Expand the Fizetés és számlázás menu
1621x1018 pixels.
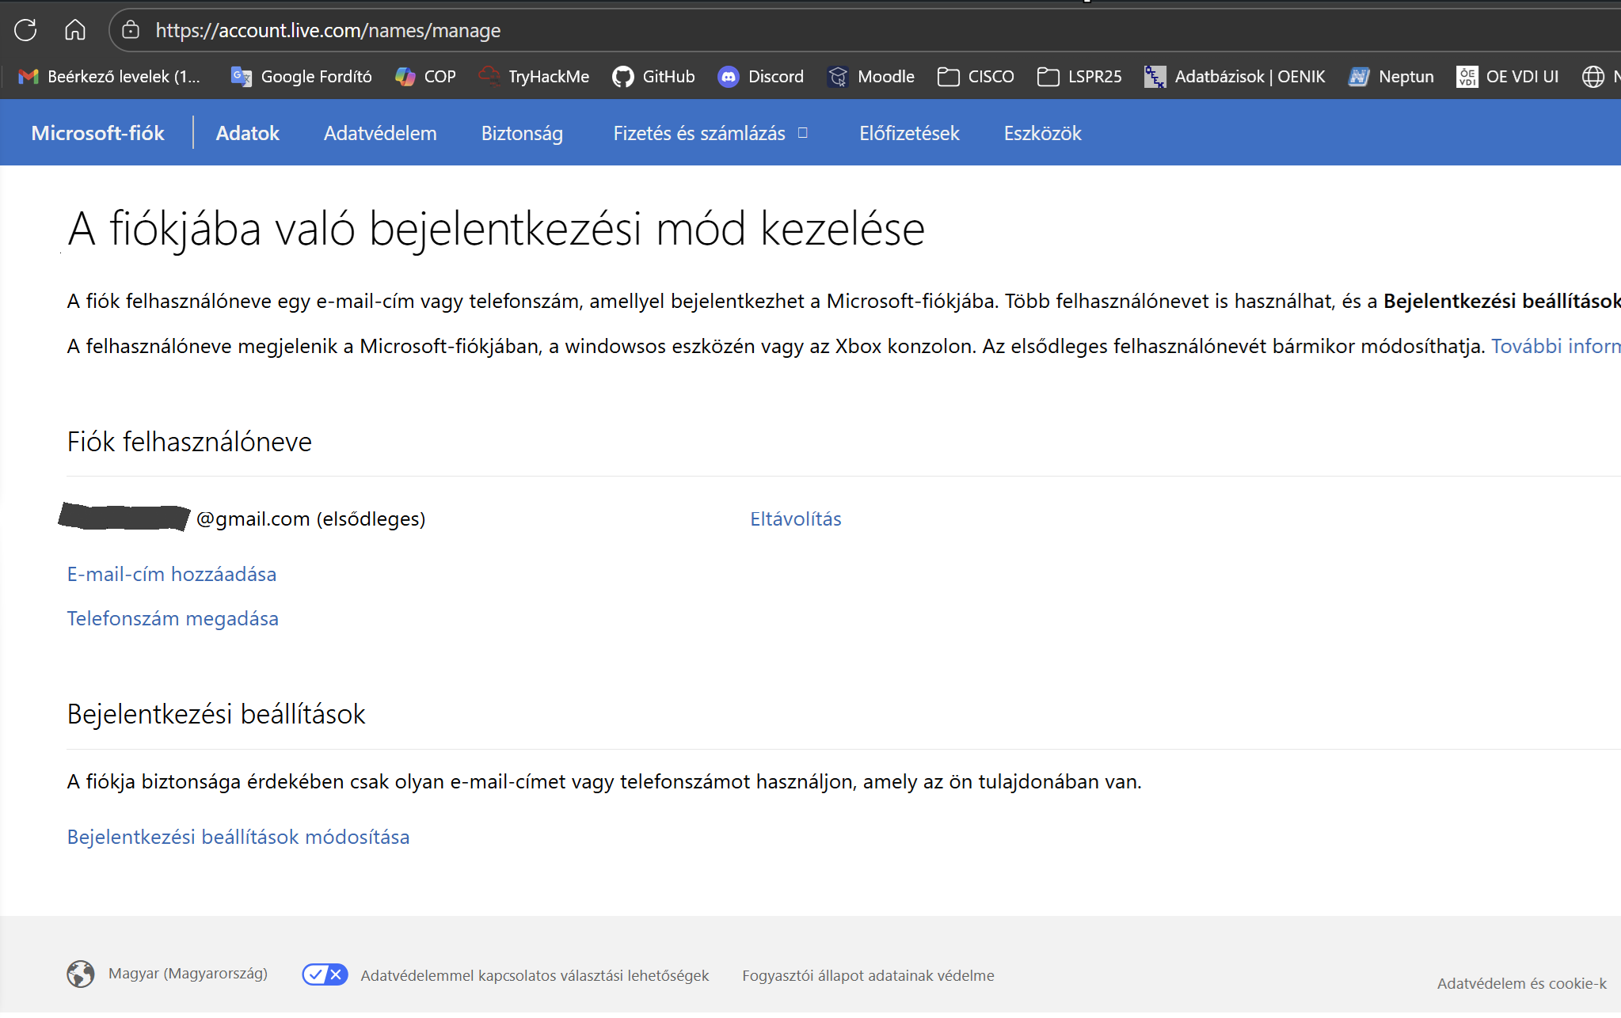pyautogui.click(x=710, y=133)
